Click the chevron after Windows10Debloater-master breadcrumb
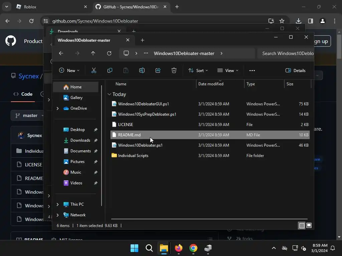 (221, 53)
